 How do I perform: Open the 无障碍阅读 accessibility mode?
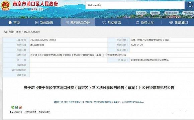click(172, 13)
